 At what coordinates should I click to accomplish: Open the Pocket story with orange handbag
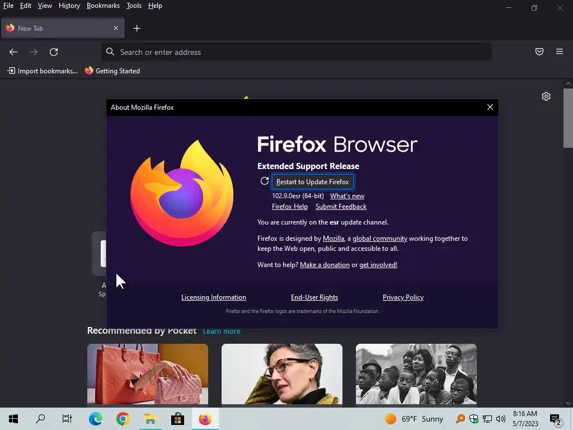click(148, 374)
